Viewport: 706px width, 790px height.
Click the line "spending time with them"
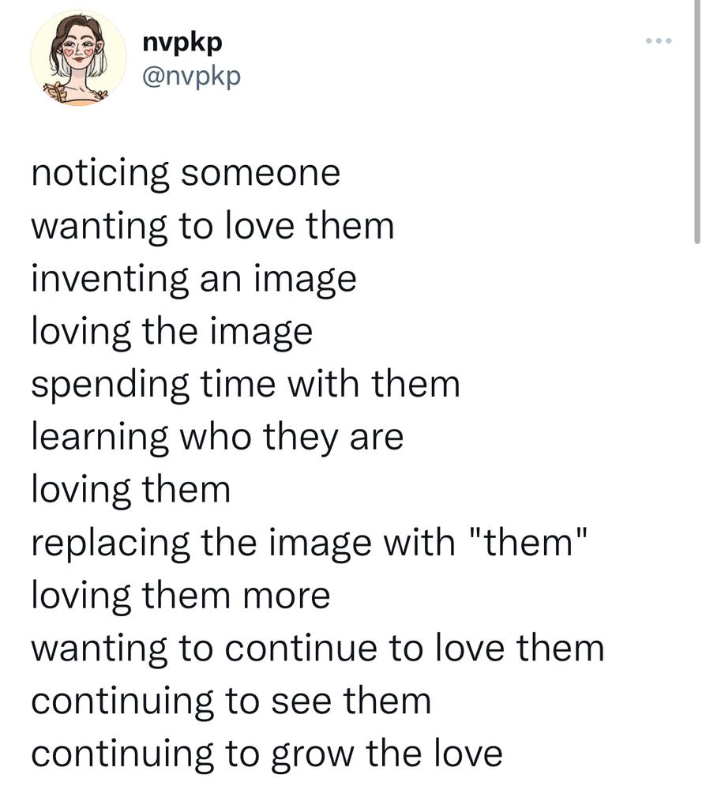tap(246, 385)
